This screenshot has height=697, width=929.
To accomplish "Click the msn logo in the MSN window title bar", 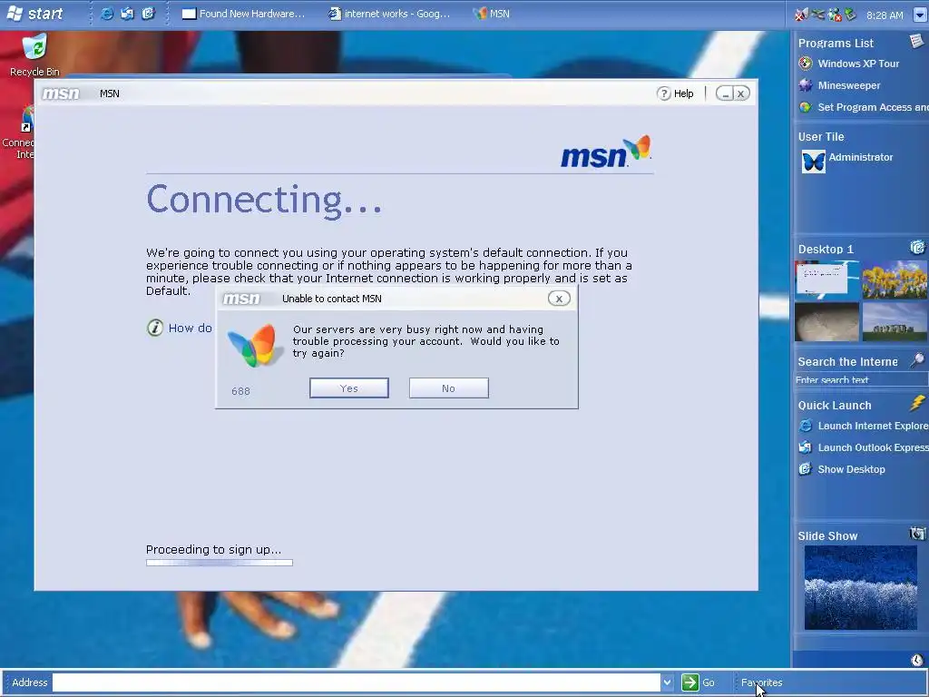I will (x=61, y=93).
